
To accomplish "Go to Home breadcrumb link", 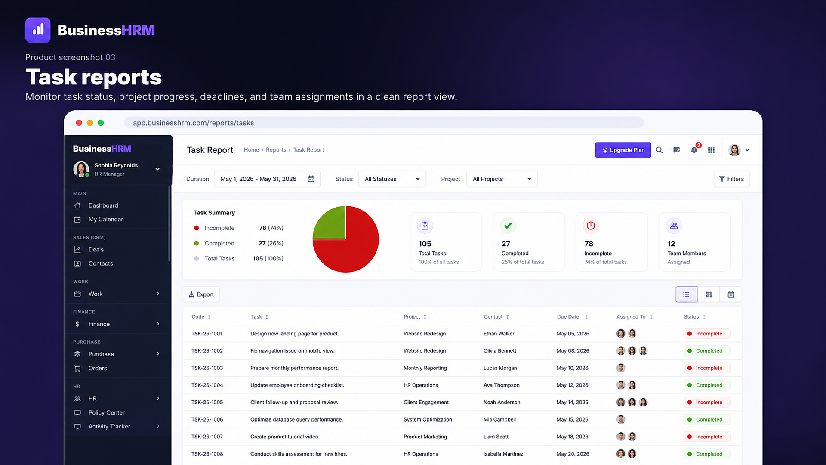I will coord(251,150).
